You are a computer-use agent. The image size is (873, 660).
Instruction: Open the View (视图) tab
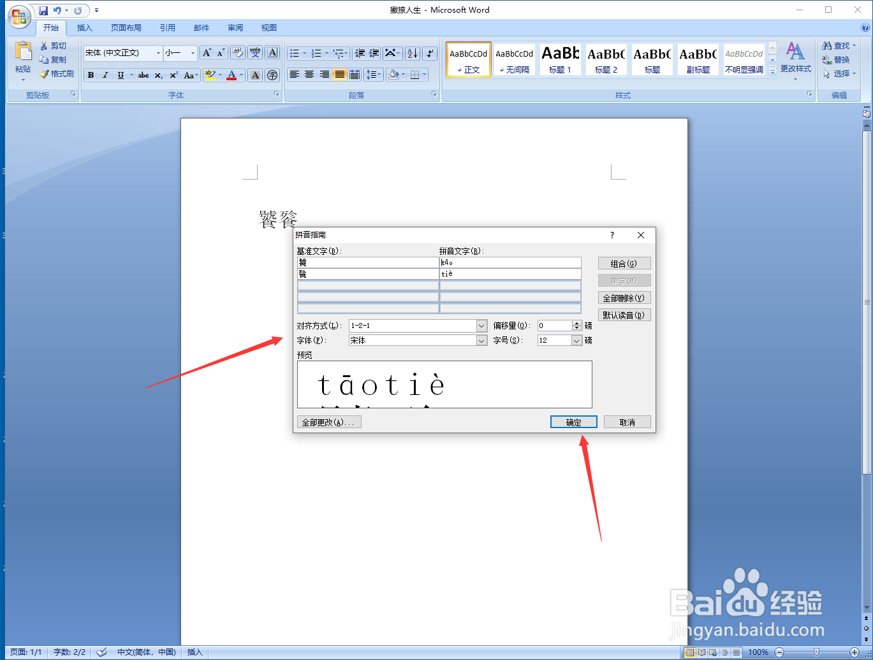tap(269, 28)
